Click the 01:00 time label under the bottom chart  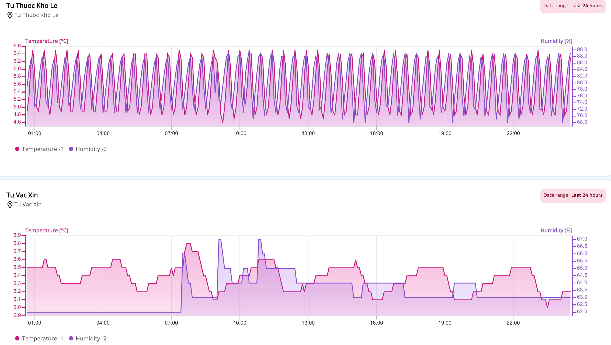point(35,323)
